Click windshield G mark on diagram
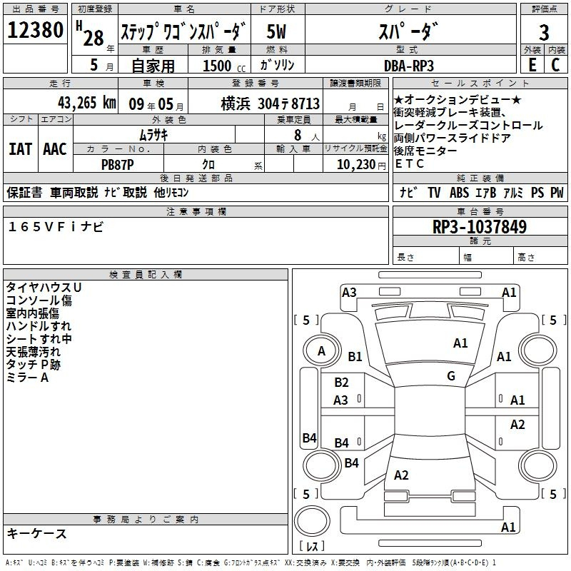The width and height of the screenshot is (571, 571). (x=451, y=376)
